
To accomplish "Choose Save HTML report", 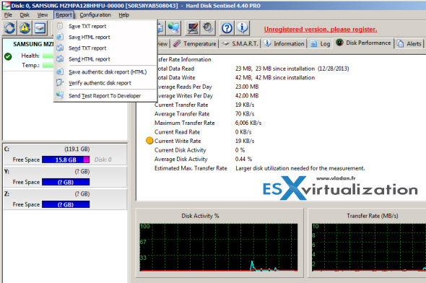I will pyautogui.click(x=105, y=37).
